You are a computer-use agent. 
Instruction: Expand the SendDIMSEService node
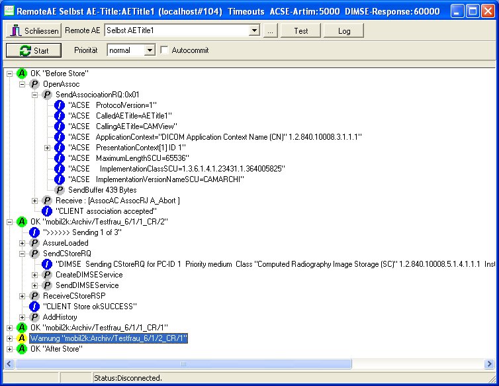click(34, 285)
